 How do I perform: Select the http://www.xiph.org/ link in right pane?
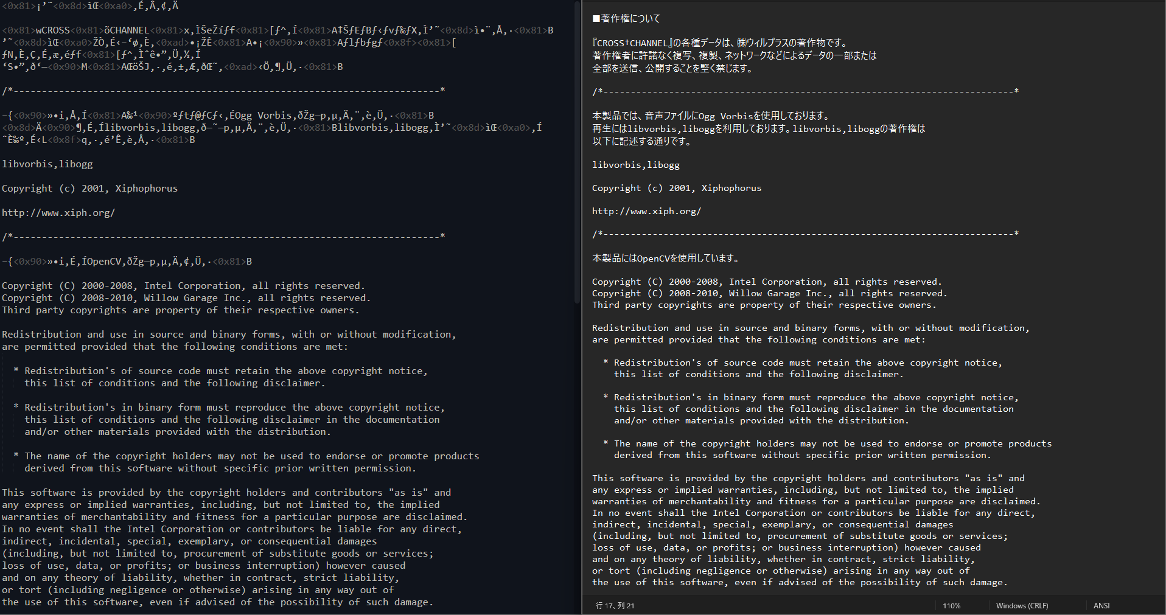click(646, 210)
